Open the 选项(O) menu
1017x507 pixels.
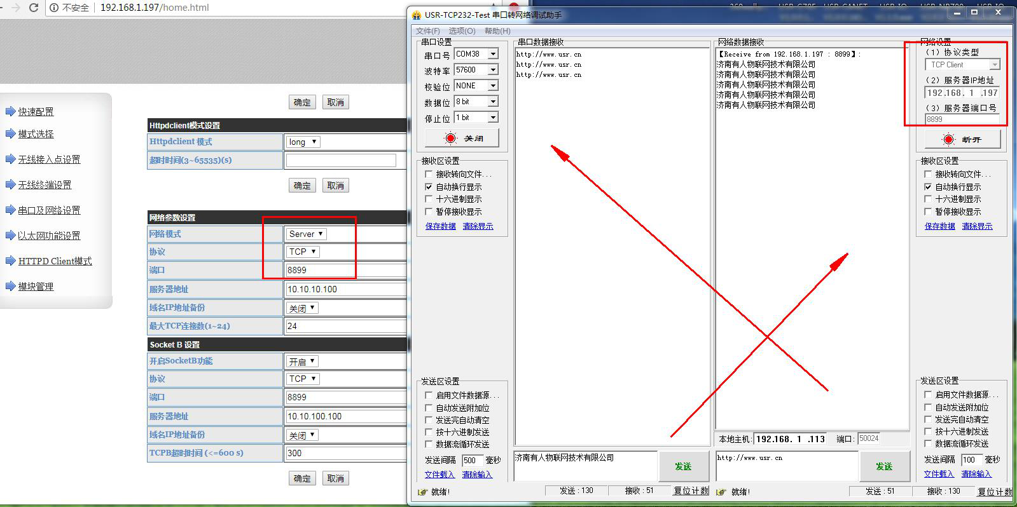click(462, 30)
